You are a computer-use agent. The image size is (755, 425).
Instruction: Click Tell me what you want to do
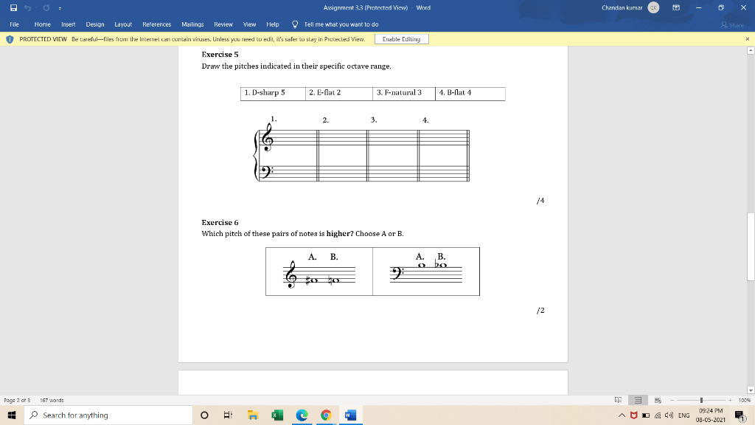341,24
